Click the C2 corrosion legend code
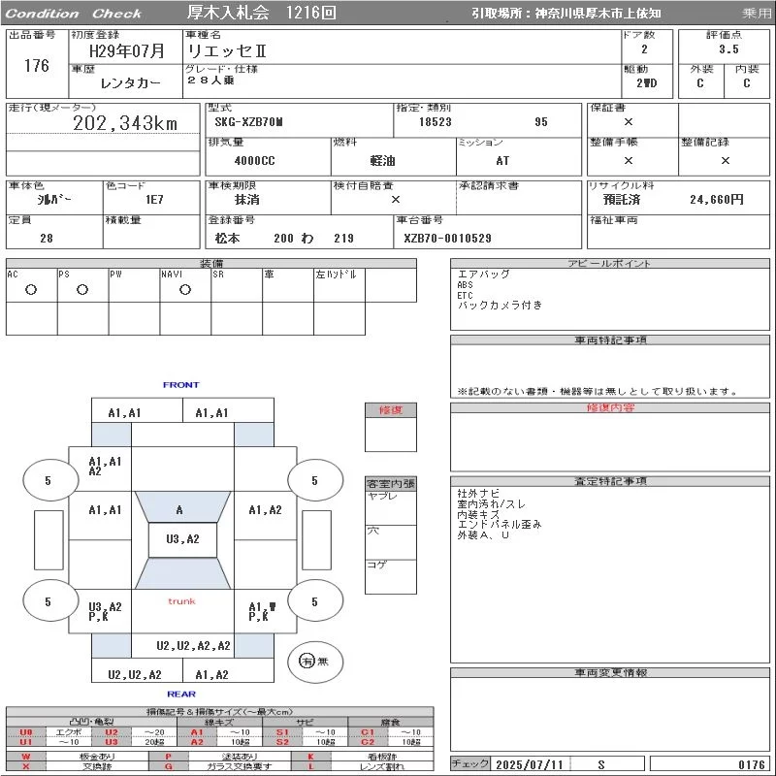 click(x=368, y=742)
